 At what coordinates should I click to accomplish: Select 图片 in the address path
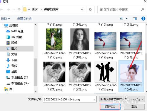point(35,9)
